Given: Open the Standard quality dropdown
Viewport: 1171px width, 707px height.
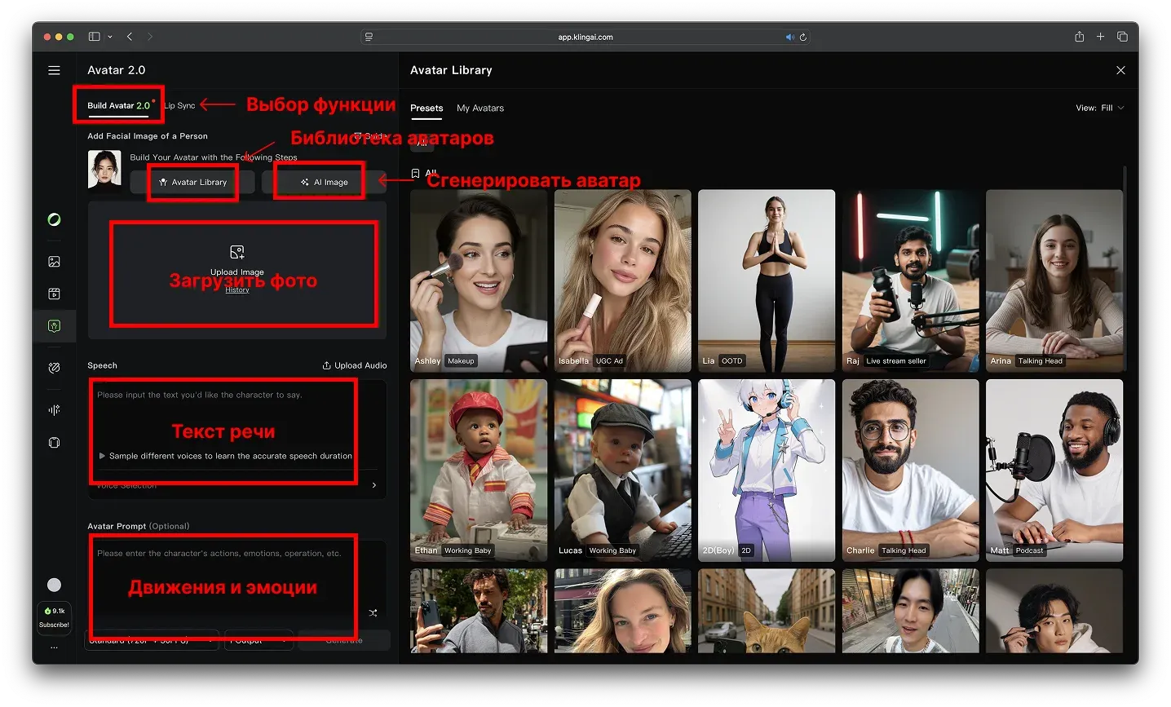Looking at the screenshot, I should [152, 641].
